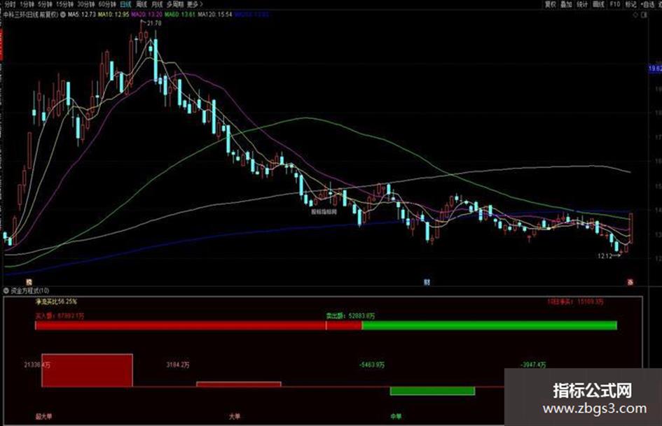The image size is (662, 426).
Task: Click the 12.12 low price marker
Action: tap(605, 256)
